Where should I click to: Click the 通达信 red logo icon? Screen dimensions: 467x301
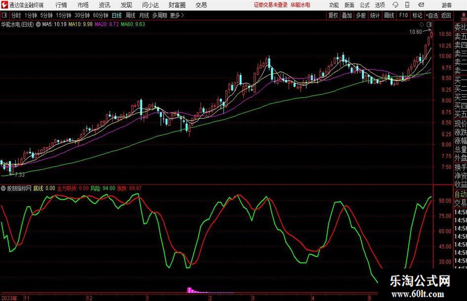tap(4, 5)
